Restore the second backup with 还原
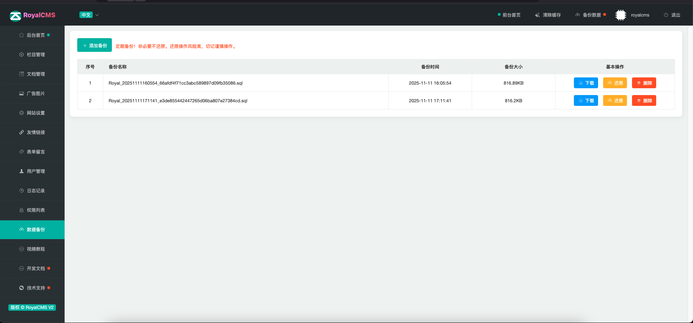The image size is (693, 323). [x=615, y=101]
